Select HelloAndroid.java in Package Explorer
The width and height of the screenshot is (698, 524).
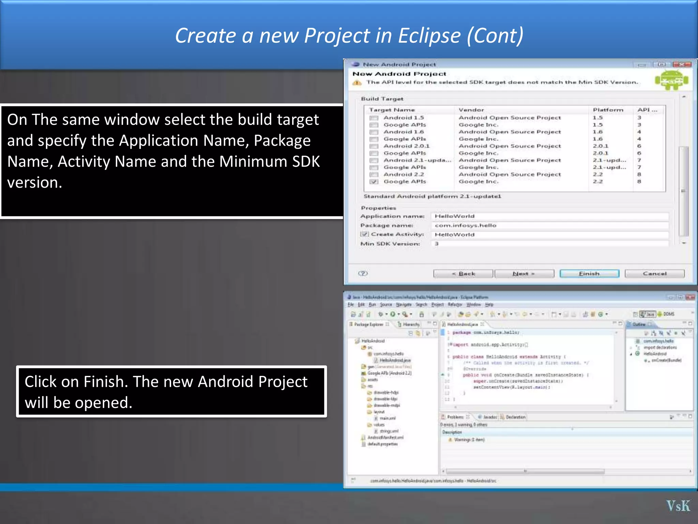tap(395, 360)
